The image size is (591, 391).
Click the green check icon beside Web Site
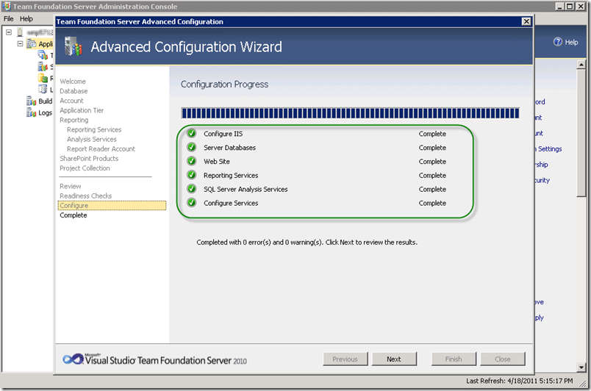(191, 161)
